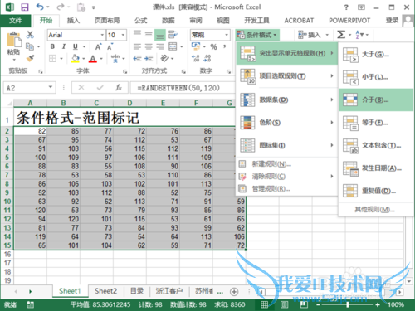The width and height of the screenshot is (415, 311).
Task: Select Top/Bottom Rules menu entry
Action: tap(287, 76)
